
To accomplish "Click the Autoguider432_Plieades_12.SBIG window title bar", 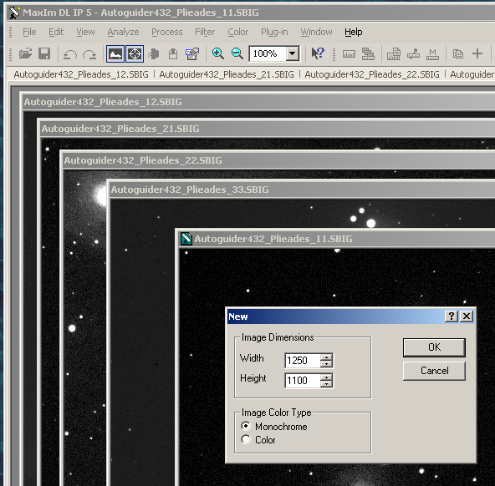I will (x=259, y=102).
